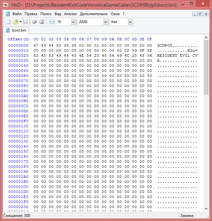Click scrollbar down arrow

[206, 209]
